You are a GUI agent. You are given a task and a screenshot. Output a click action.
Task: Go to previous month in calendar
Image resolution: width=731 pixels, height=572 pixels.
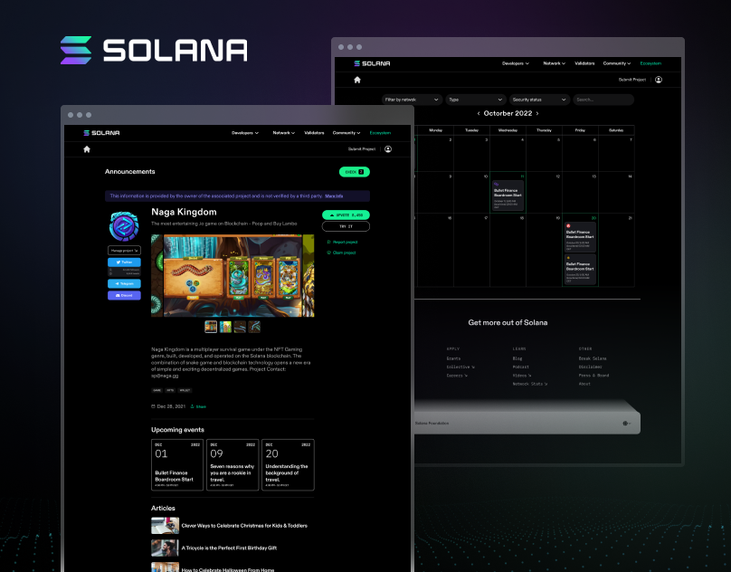click(x=479, y=113)
